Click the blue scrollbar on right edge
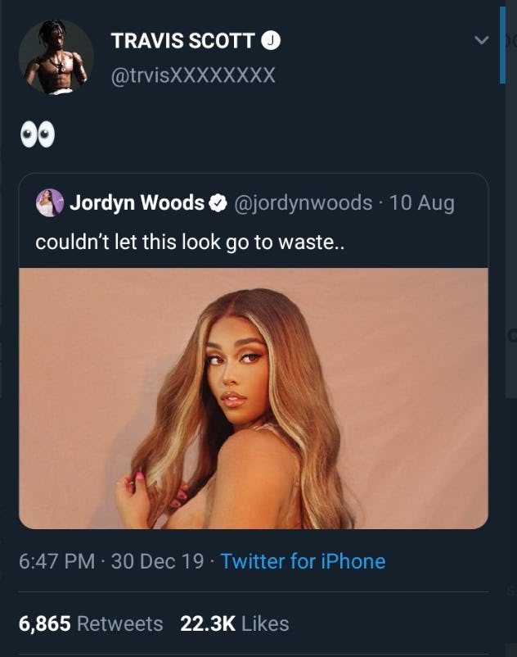 coord(502,45)
